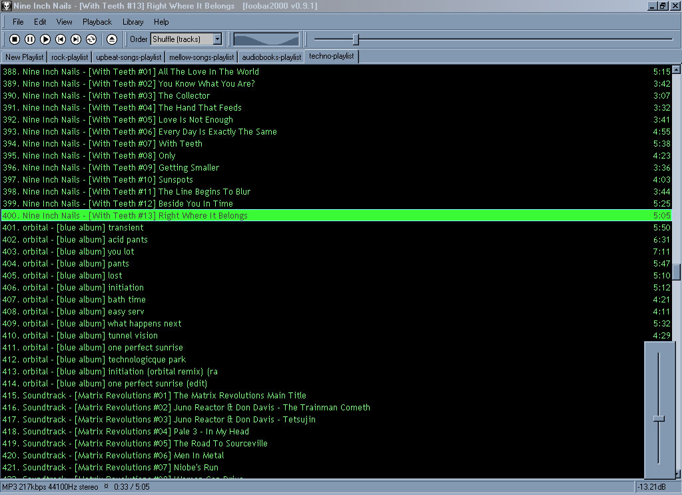Click the 0:33 / 5:05 time status text
The image size is (682, 495).
coord(132,487)
